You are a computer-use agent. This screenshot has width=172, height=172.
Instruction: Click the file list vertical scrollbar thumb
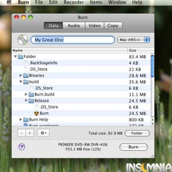click(153, 66)
